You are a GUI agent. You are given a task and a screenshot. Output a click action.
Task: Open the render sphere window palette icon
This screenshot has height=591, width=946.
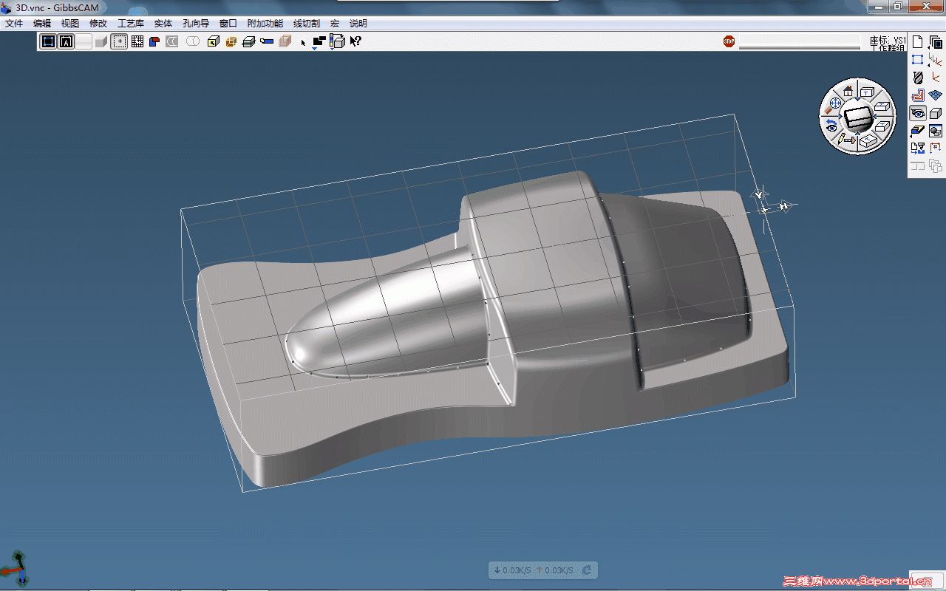[936, 131]
